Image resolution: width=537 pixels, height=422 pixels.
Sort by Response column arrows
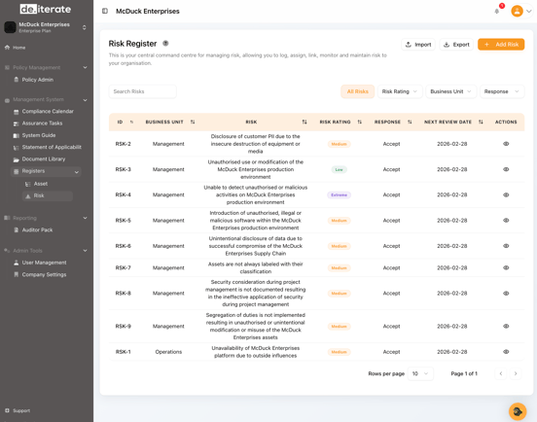410,122
